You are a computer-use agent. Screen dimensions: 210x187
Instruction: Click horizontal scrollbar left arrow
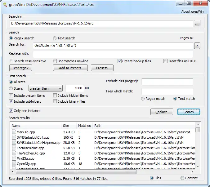pos(13,171)
